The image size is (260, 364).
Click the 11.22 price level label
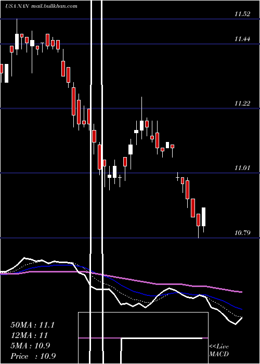(x=242, y=103)
